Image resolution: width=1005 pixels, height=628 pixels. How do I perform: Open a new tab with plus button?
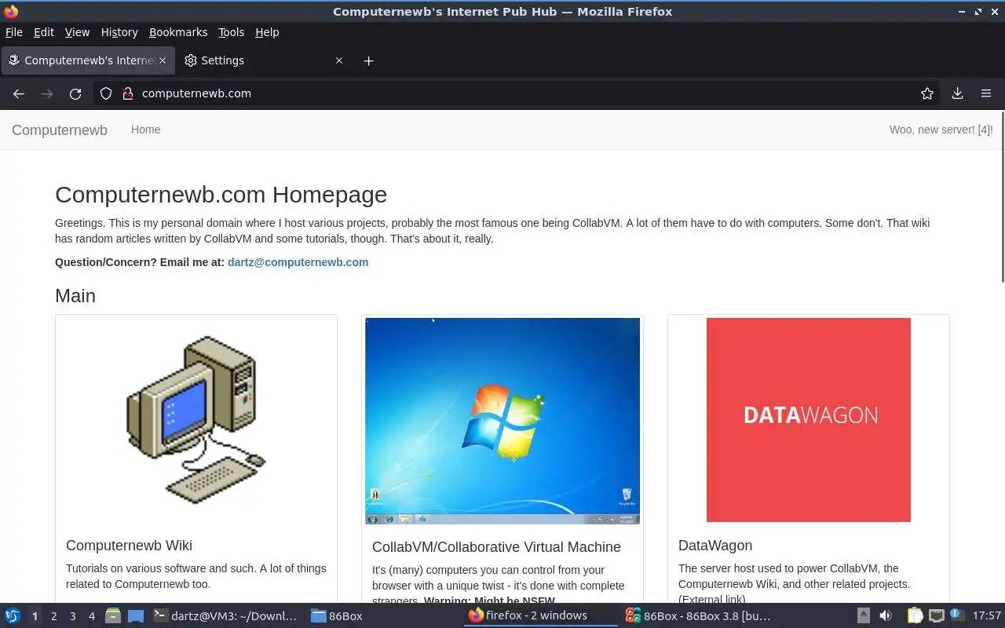(x=369, y=60)
